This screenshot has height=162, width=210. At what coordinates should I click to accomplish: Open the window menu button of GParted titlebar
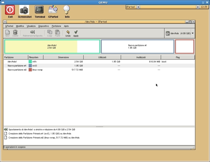coord(5,22)
